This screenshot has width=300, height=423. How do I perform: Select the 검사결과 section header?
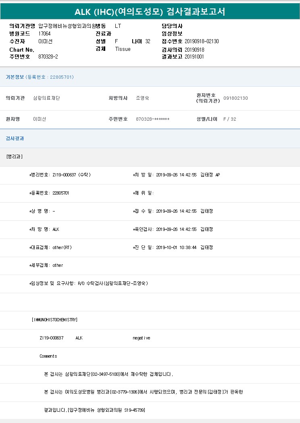15,138
